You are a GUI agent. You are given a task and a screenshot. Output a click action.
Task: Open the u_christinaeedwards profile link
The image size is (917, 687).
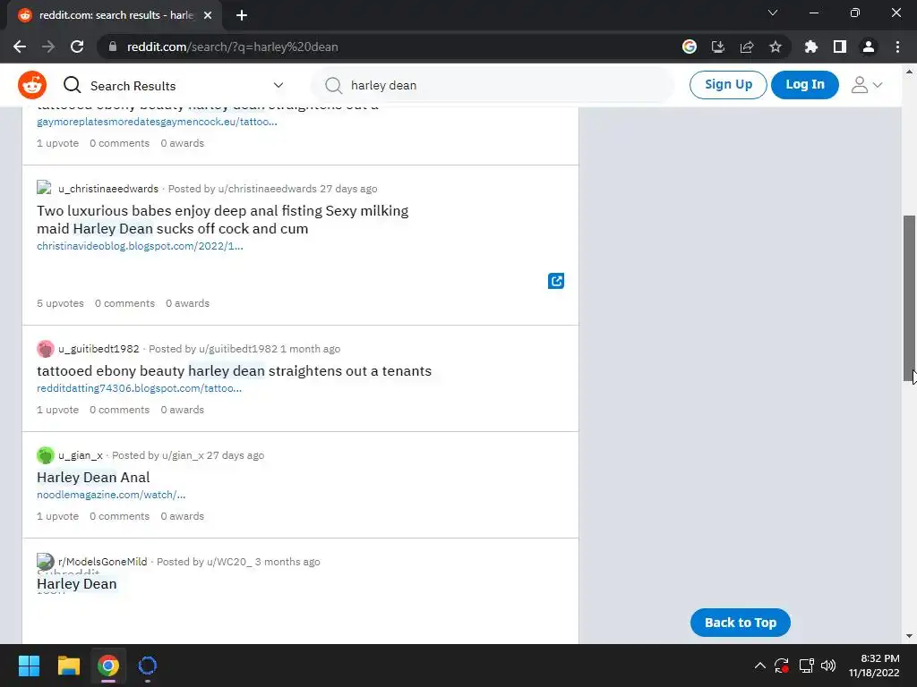(108, 189)
